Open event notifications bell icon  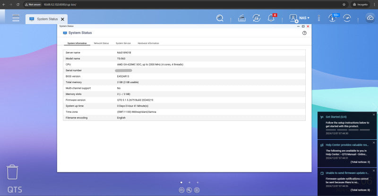[271, 18]
